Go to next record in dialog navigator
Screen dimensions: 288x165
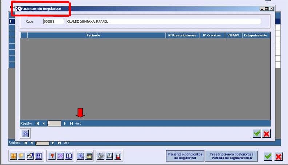tap(65, 124)
